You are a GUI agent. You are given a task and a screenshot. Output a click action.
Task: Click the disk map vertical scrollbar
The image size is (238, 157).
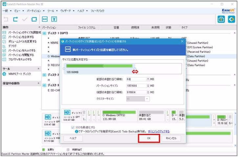coord(235,129)
